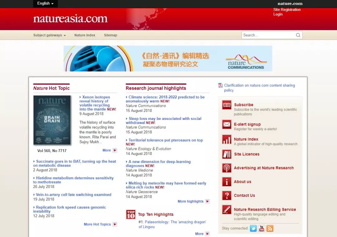The width and height of the screenshot is (337, 237).
Task: Click the Editing Service pencil icon
Action: point(227,210)
